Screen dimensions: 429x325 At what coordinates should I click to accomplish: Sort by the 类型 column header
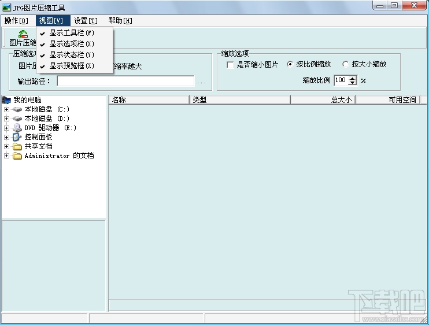pos(240,100)
